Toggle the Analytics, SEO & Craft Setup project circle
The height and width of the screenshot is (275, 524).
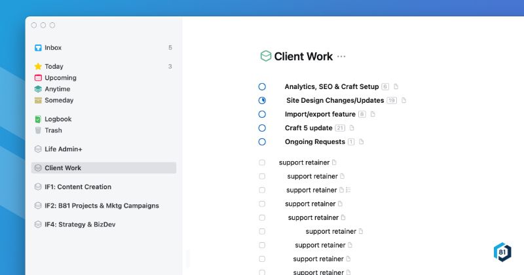(262, 86)
